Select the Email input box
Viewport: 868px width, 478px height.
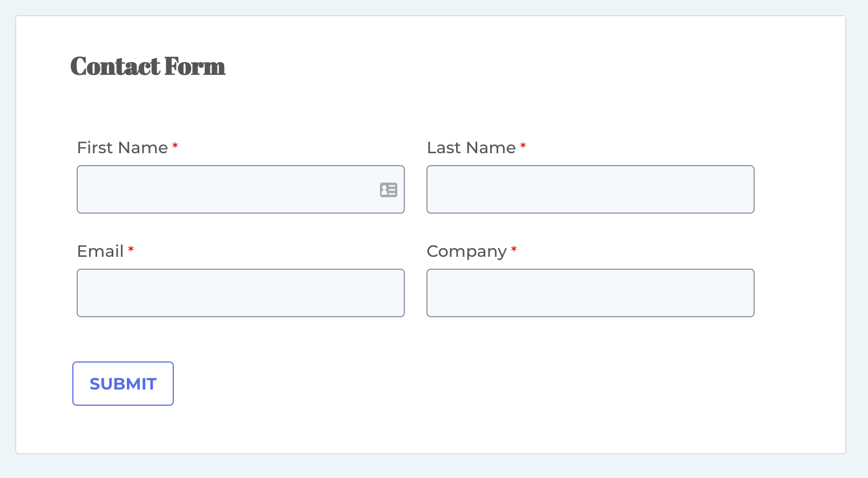coord(241,293)
